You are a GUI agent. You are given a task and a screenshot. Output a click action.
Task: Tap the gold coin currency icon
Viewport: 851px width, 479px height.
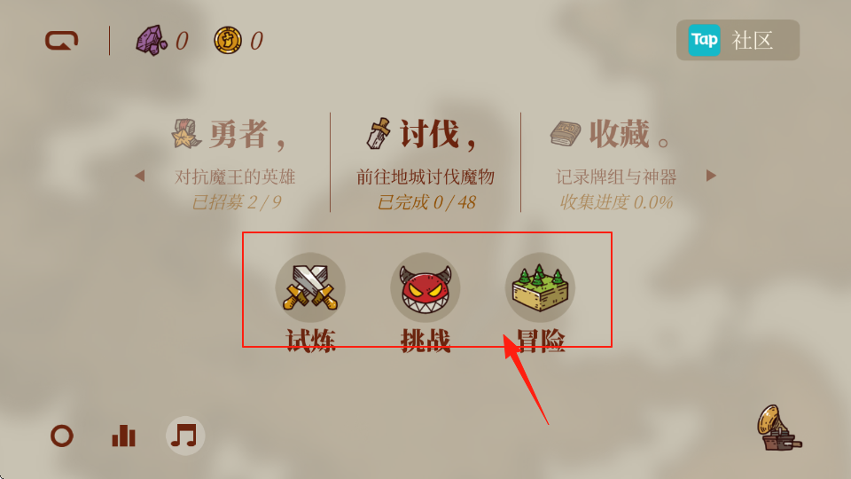click(228, 40)
